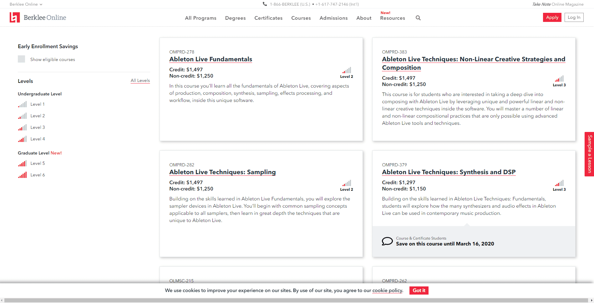
Task: Click course code OMPRD-262
Action: [x=394, y=281]
